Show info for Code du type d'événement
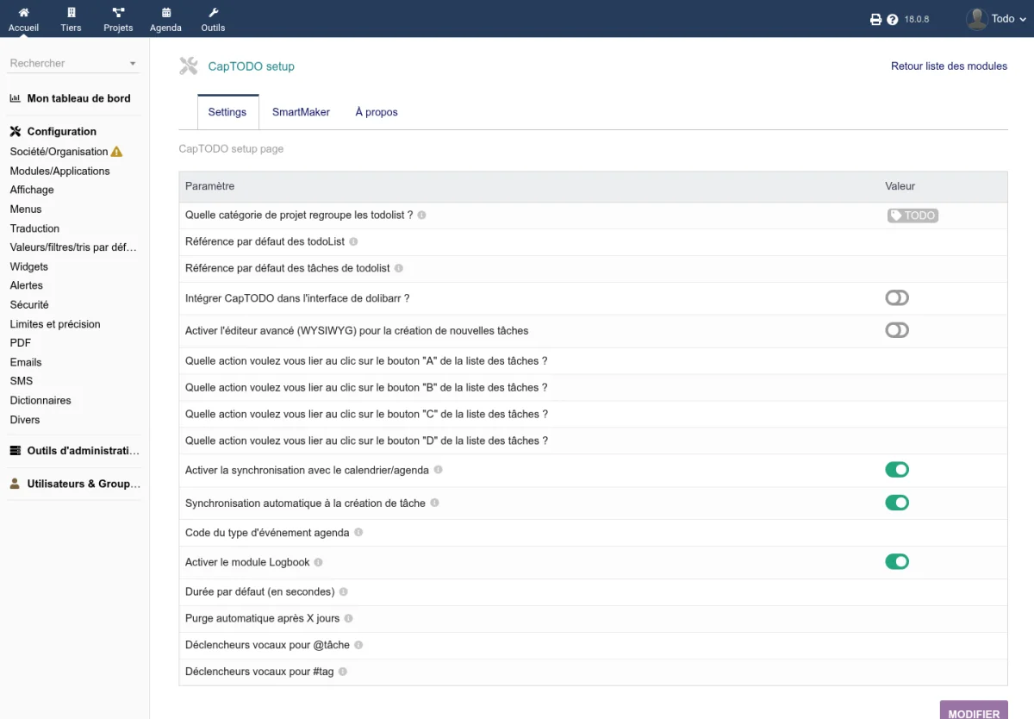 358,533
